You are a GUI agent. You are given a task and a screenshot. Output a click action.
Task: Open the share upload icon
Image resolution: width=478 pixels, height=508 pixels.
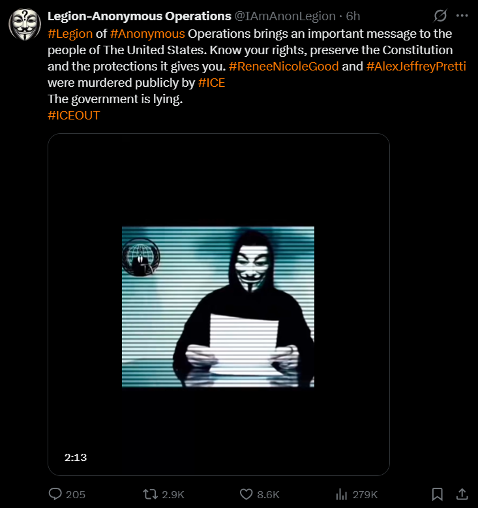(x=462, y=494)
